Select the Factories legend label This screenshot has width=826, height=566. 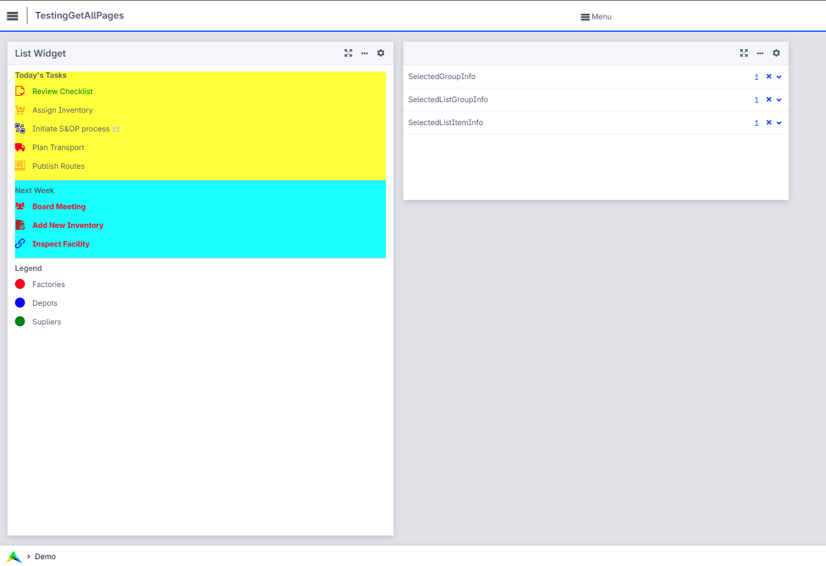49,285
